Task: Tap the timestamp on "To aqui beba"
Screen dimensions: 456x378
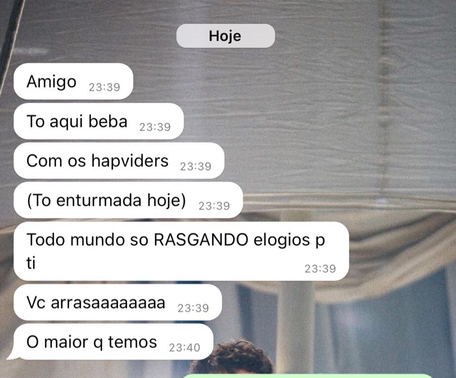Action: [155, 127]
